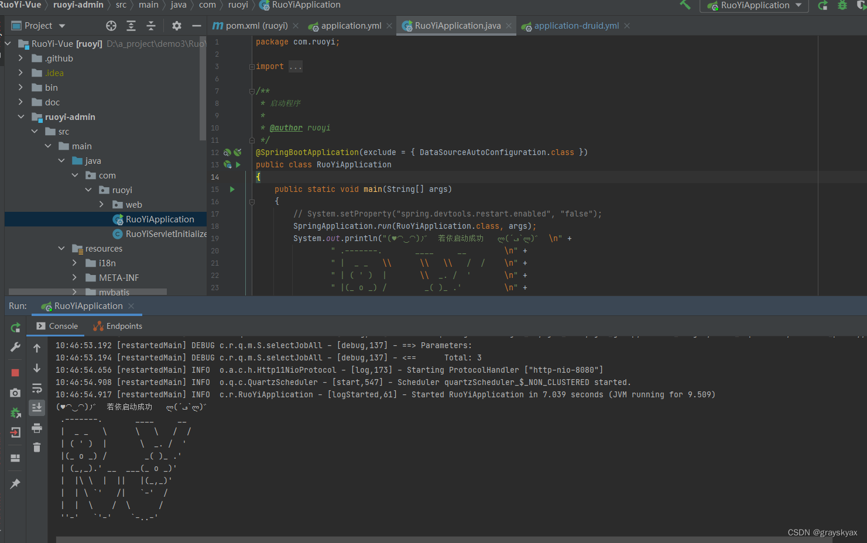
Task: Close the application-druid.yml tab
Action: coord(627,26)
